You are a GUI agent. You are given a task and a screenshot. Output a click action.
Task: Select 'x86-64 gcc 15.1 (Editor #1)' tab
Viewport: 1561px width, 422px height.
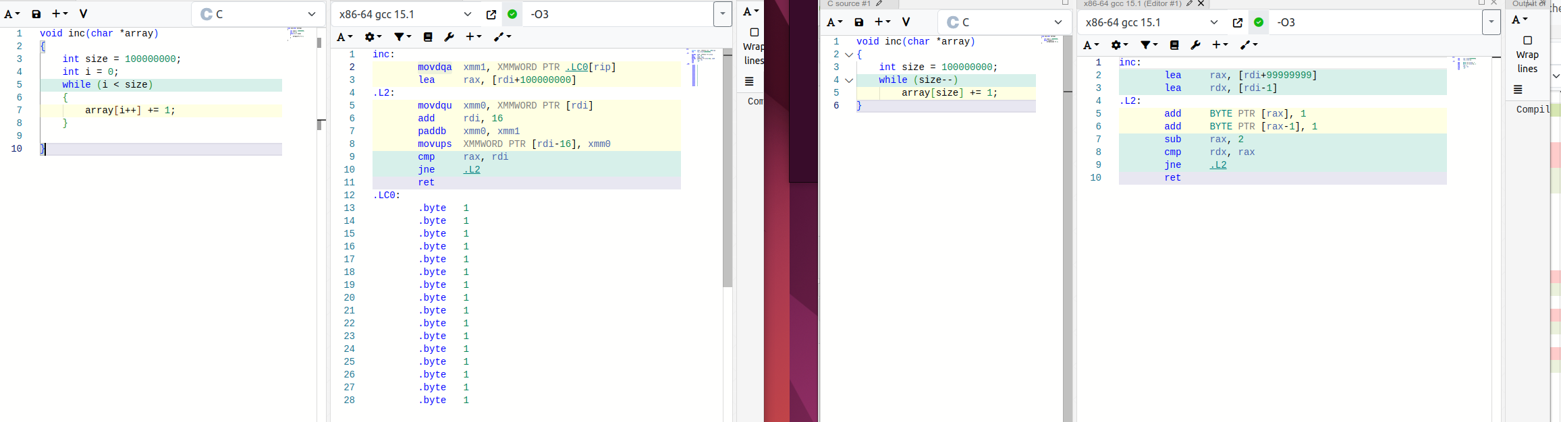pos(1132,3)
